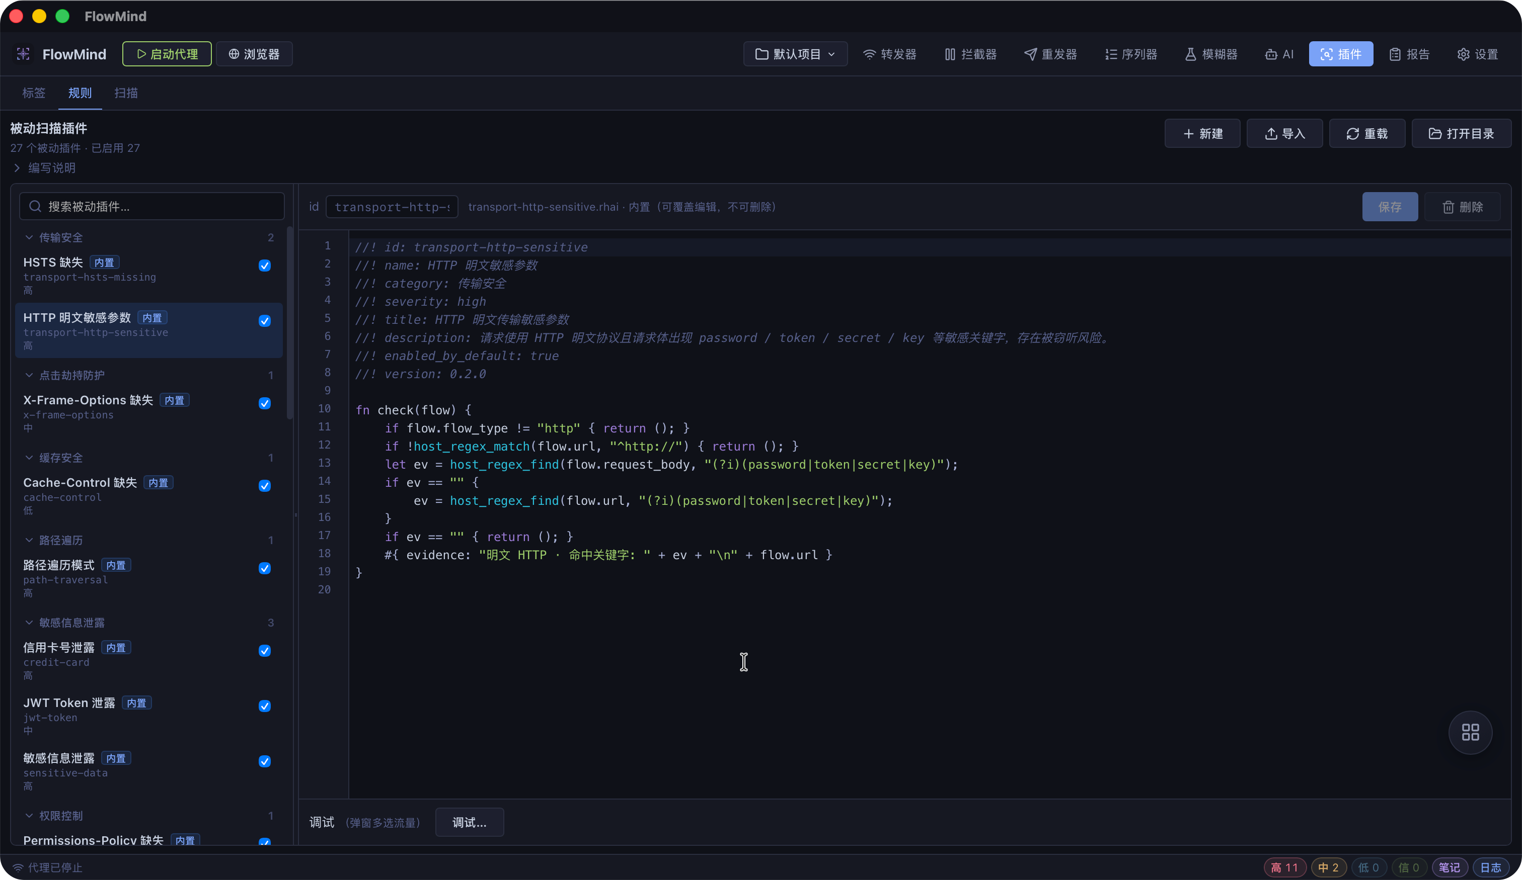Open the 模糊器 fuzzer tool

[1211, 54]
